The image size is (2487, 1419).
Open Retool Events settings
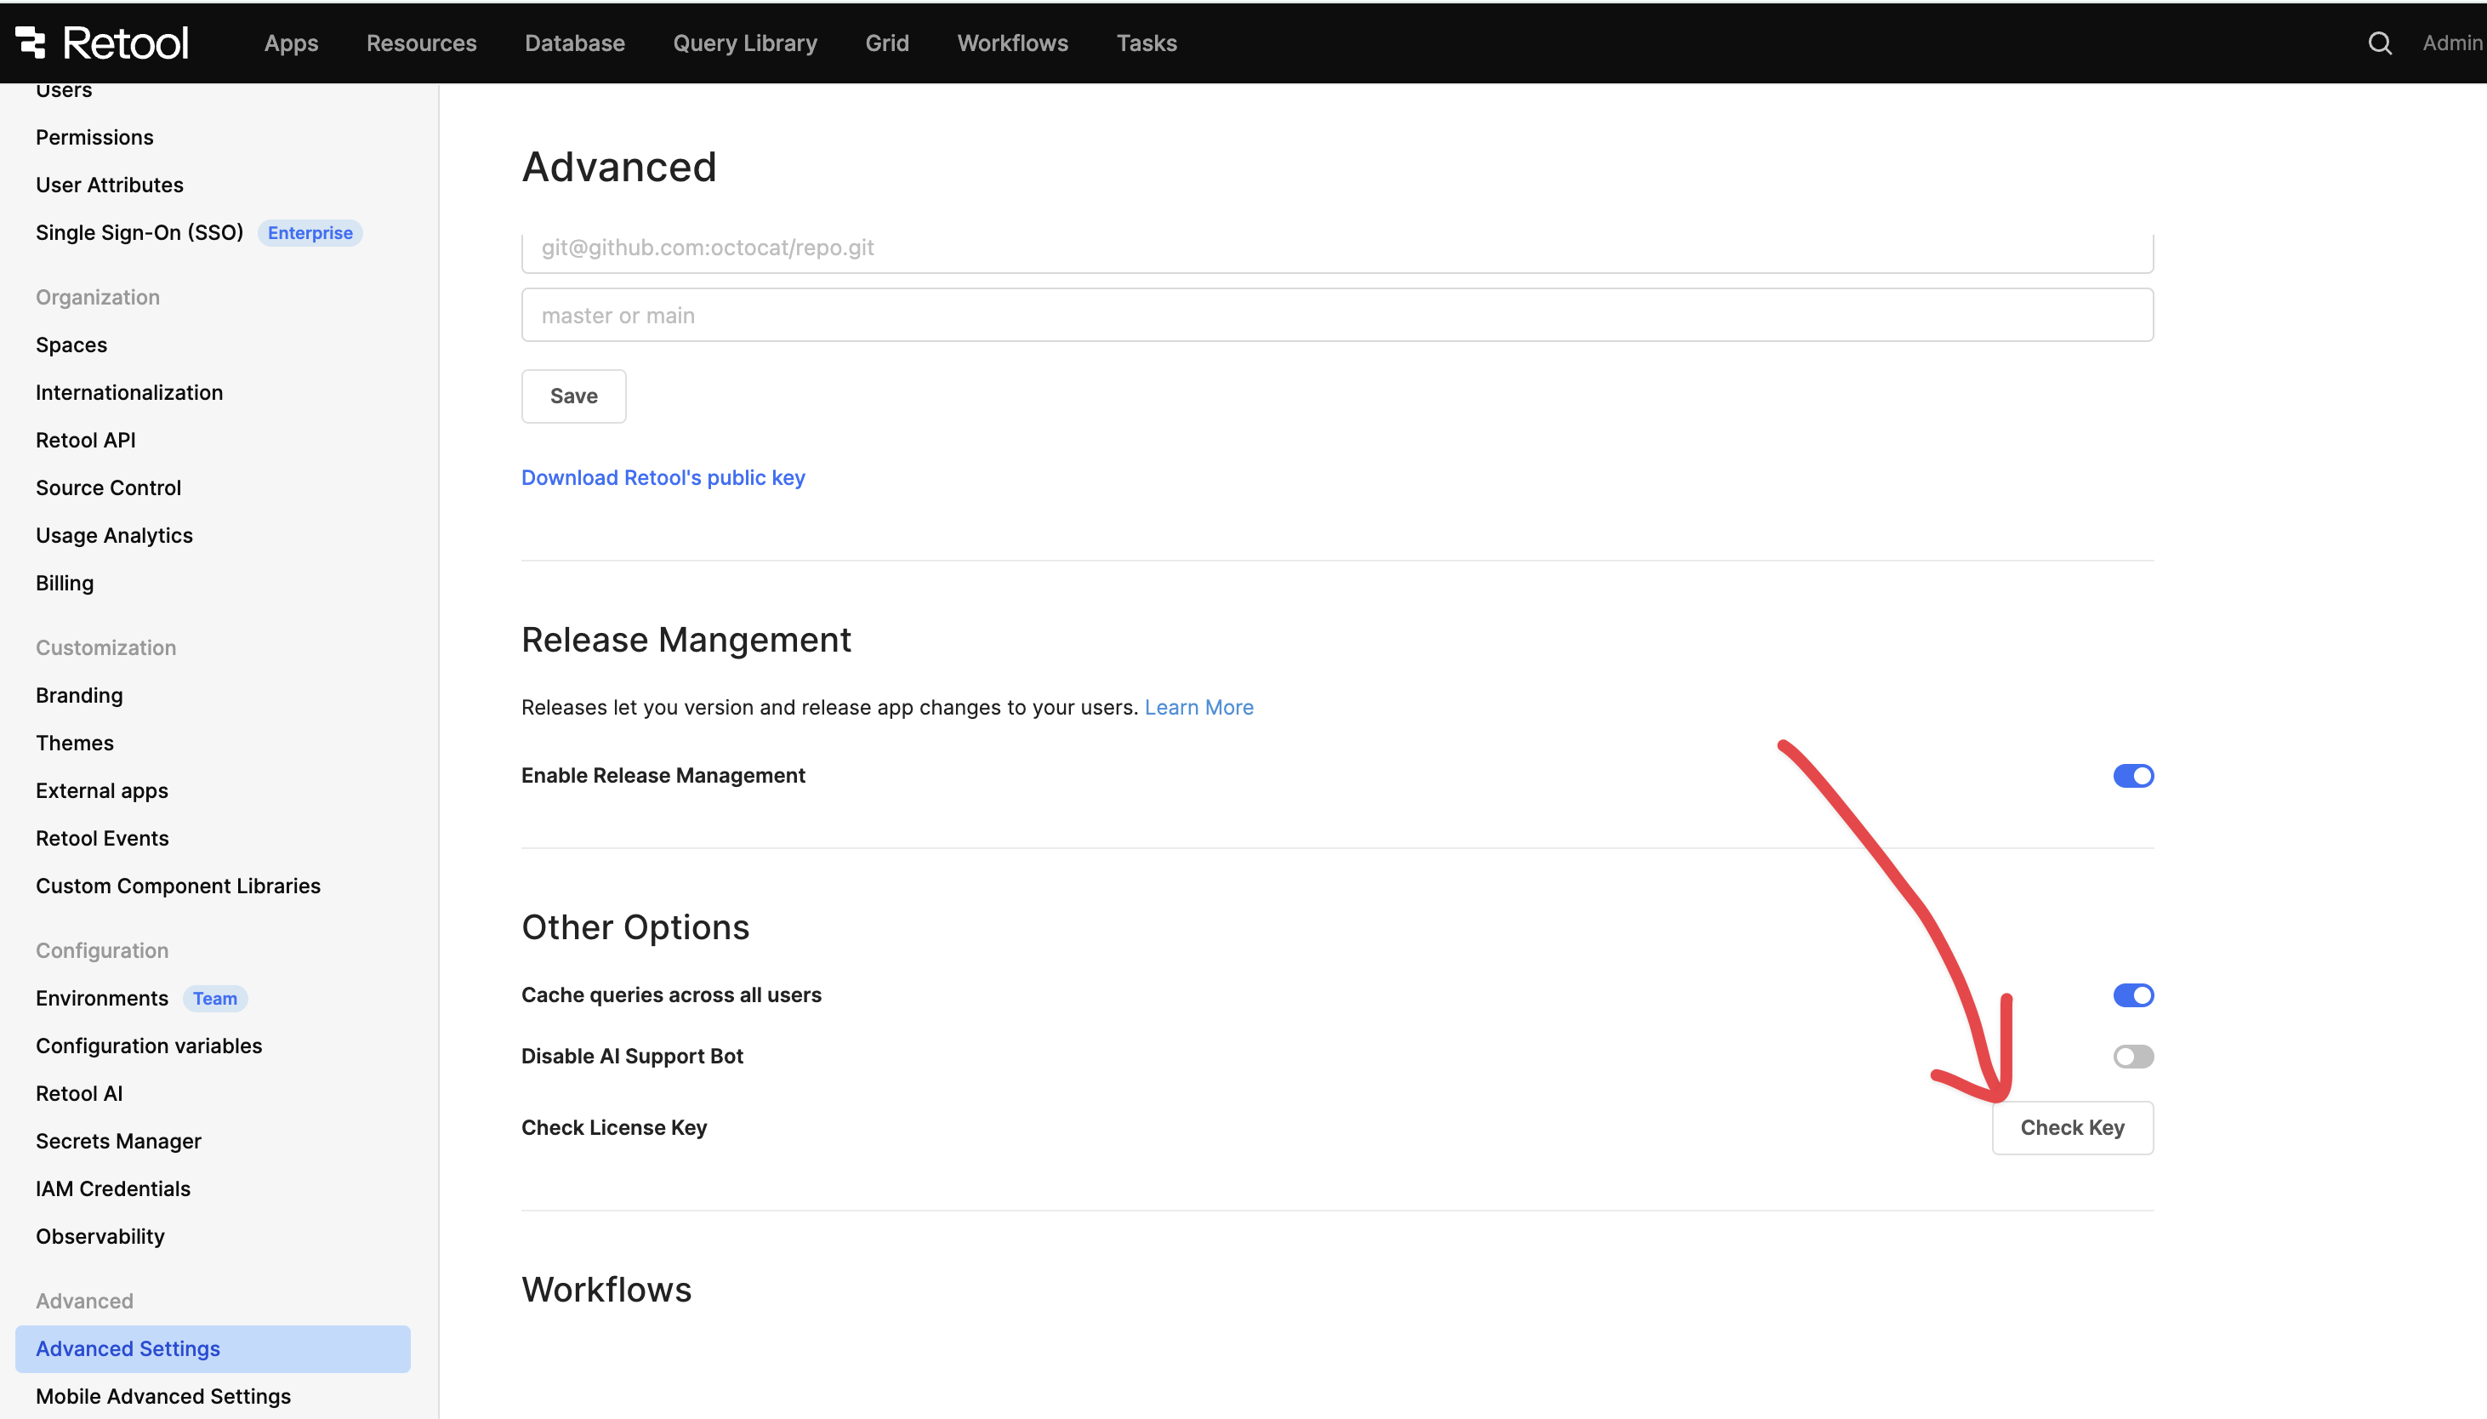tap(102, 839)
